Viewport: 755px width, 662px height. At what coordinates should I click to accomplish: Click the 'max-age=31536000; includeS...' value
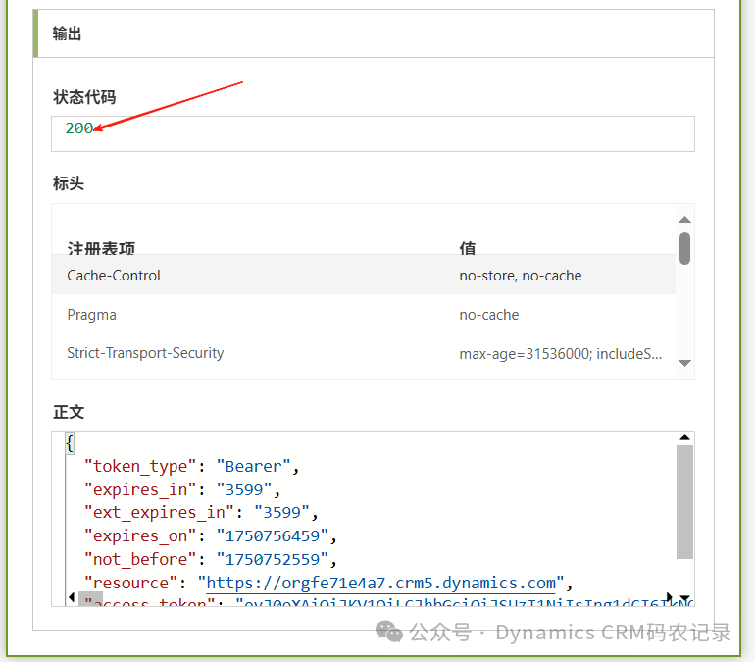[561, 354]
